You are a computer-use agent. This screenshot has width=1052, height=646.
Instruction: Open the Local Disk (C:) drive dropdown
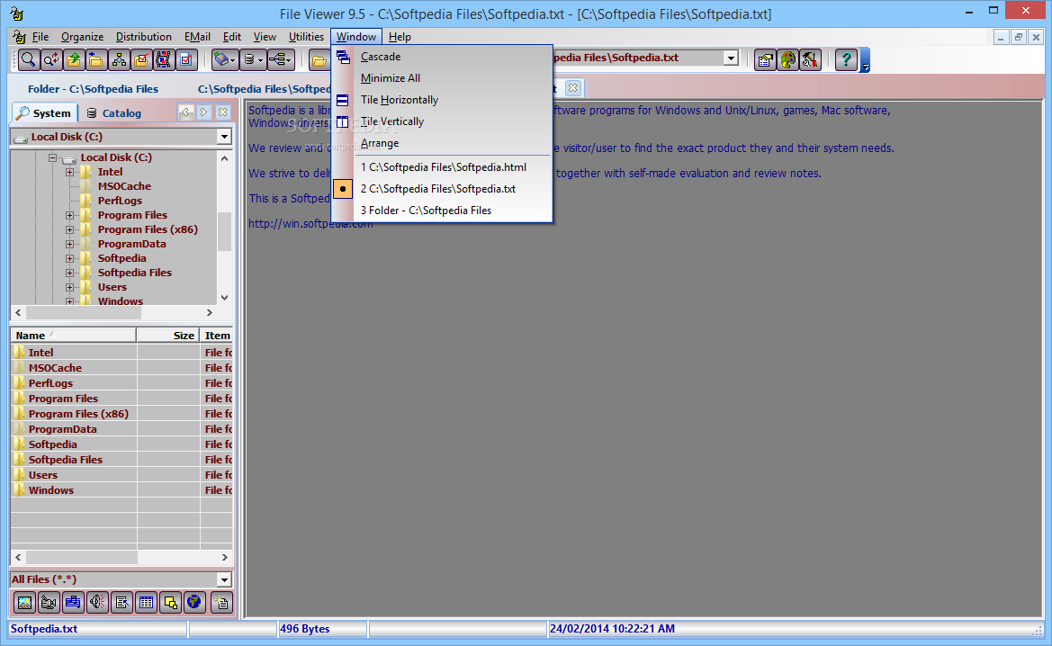(x=224, y=137)
